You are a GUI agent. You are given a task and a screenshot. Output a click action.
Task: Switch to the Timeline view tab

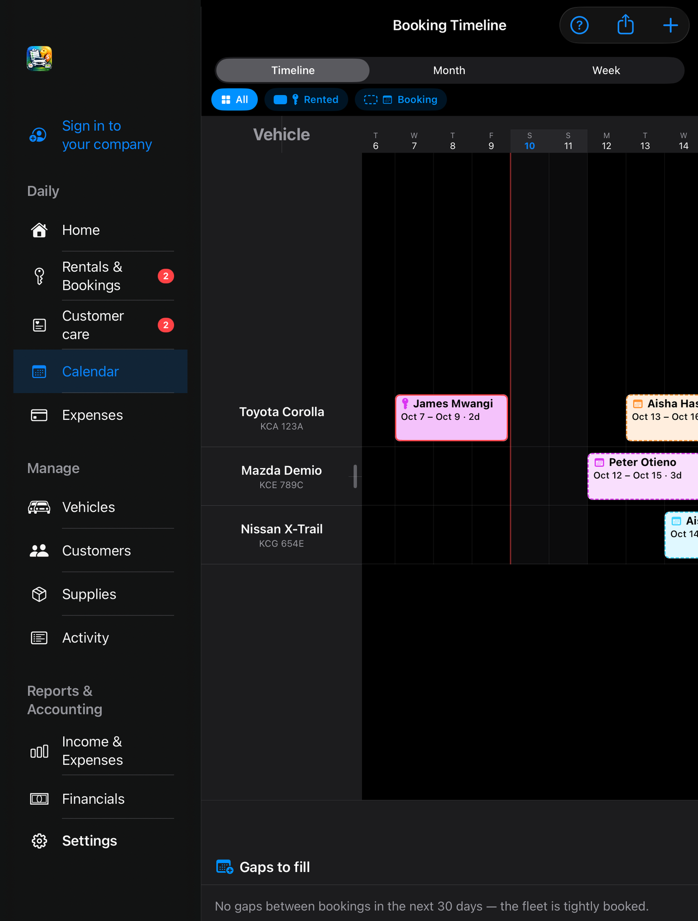coord(293,70)
